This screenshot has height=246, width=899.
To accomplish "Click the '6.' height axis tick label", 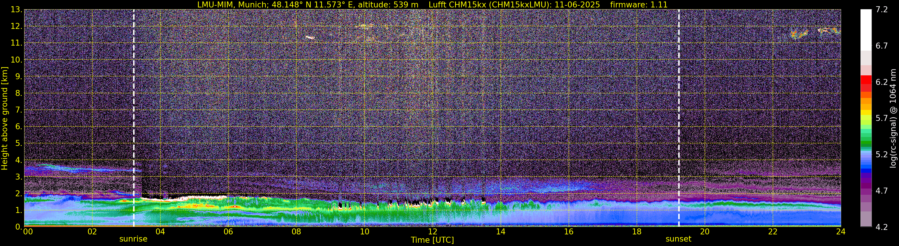I will [x=19, y=127].
